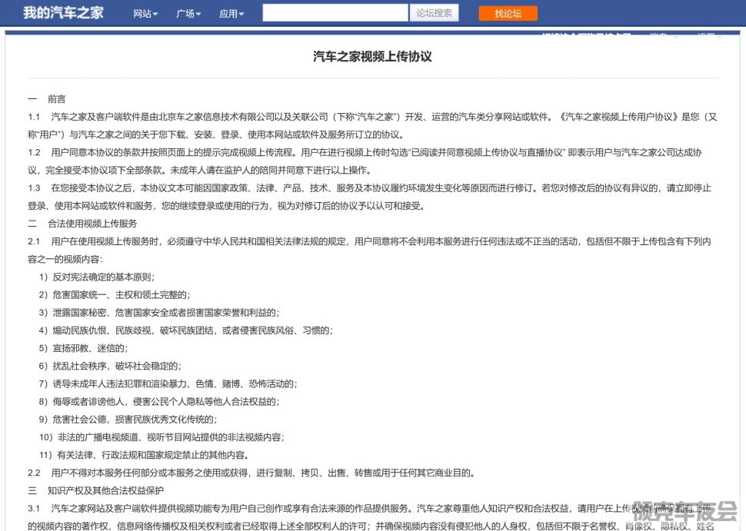The image size is (746, 531).
Task: Expand the 网站 dropdown menu
Action: pyautogui.click(x=145, y=14)
